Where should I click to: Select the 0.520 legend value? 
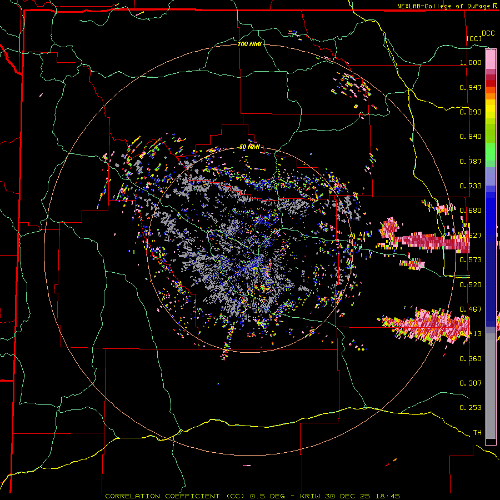471,285
